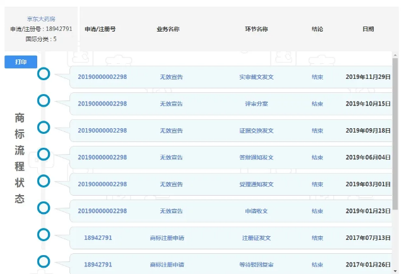
Task: Select the timeline circle for 2019年11月29日
Action: tap(44, 74)
